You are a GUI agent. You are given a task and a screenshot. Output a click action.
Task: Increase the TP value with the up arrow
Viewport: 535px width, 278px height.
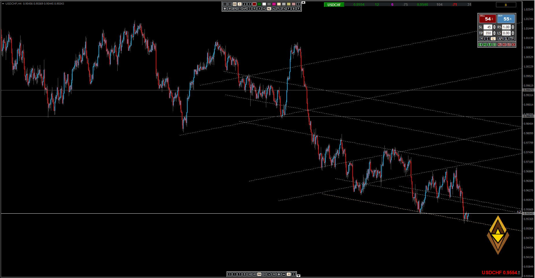[495, 32]
